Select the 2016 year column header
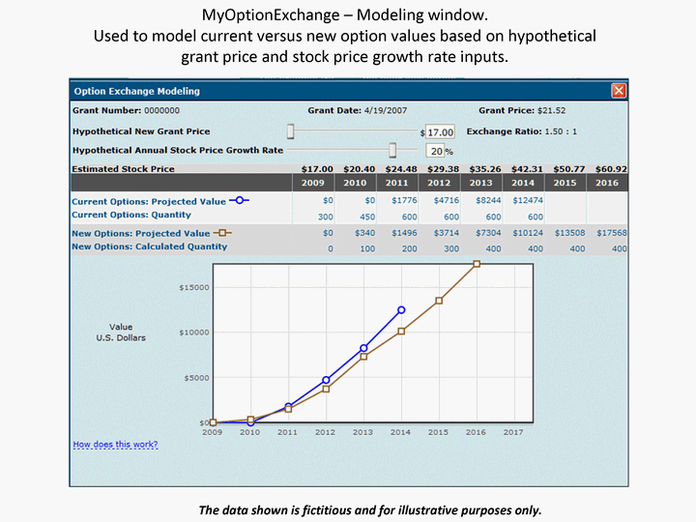 [x=606, y=183]
